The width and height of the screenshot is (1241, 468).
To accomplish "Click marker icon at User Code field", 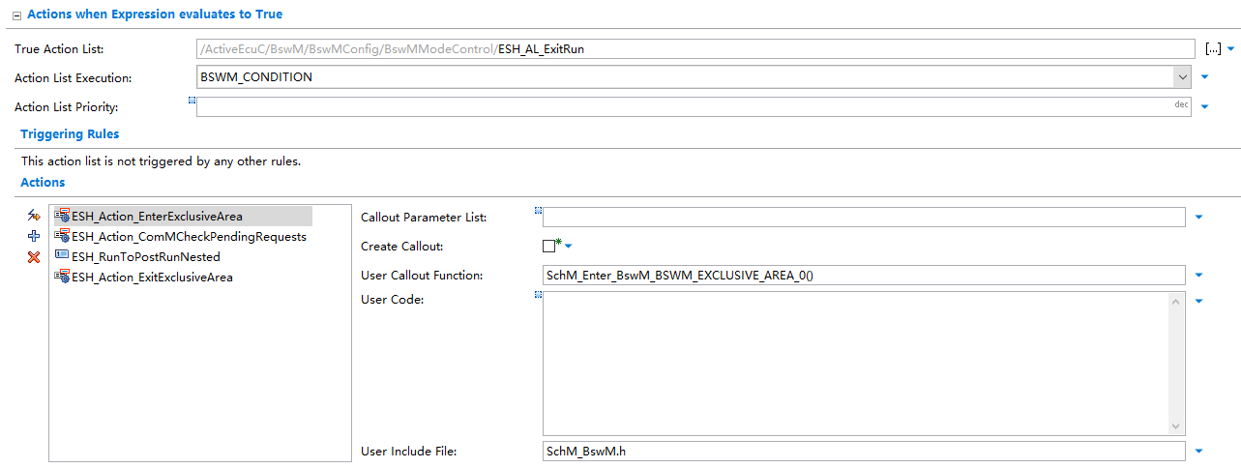I will [538, 295].
